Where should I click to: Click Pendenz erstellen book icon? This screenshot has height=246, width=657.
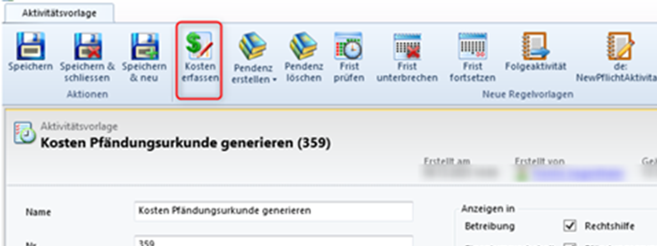coord(253,47)
